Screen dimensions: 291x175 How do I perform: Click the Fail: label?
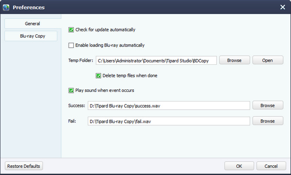point(72,121)
